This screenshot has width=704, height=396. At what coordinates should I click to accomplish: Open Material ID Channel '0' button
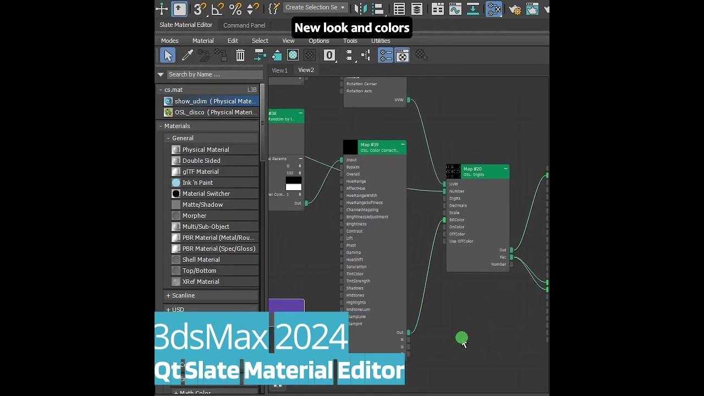coord(329,55)
